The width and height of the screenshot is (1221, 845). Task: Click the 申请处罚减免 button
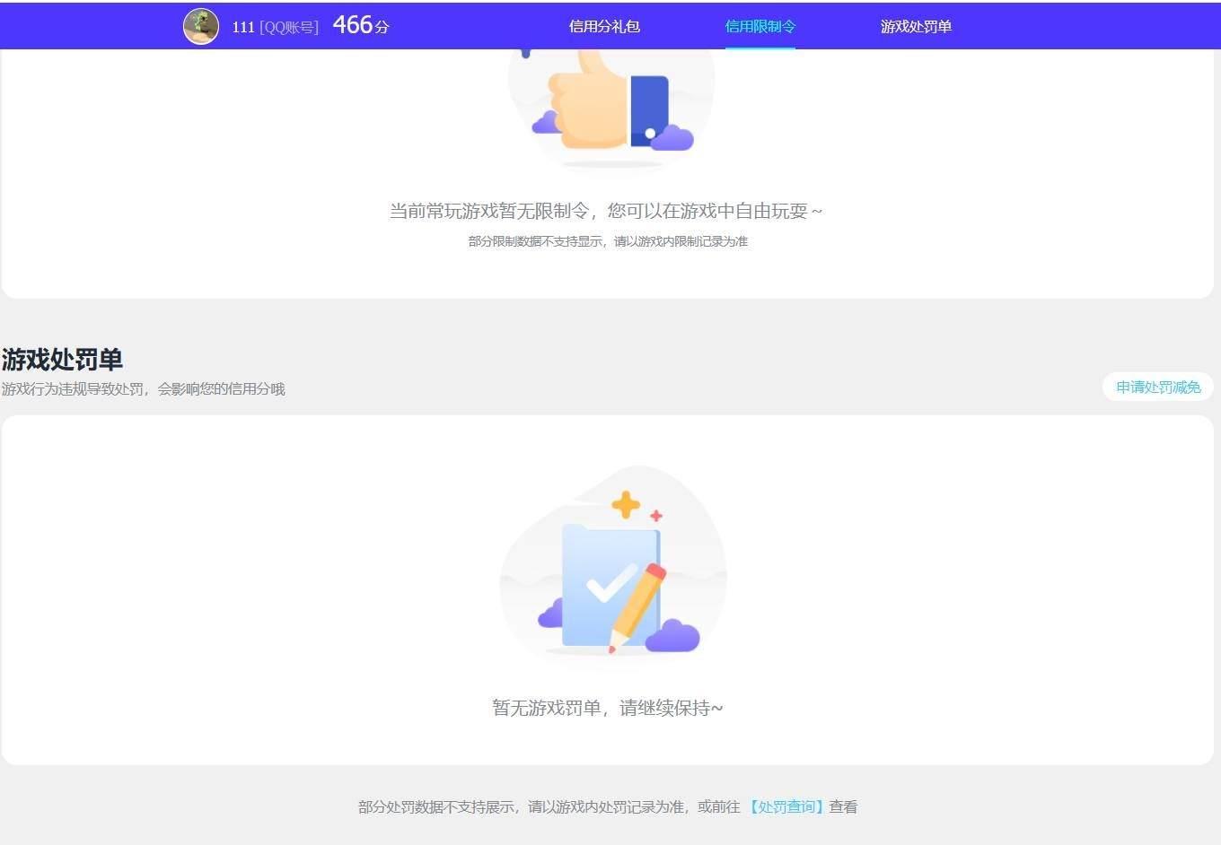[1158, 388]
